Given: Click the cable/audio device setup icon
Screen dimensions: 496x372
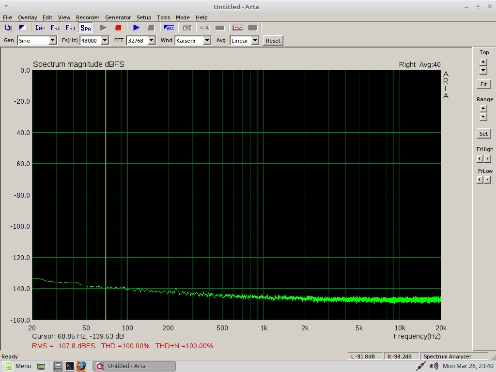Looking at the screenshot, I should point(205,28).
